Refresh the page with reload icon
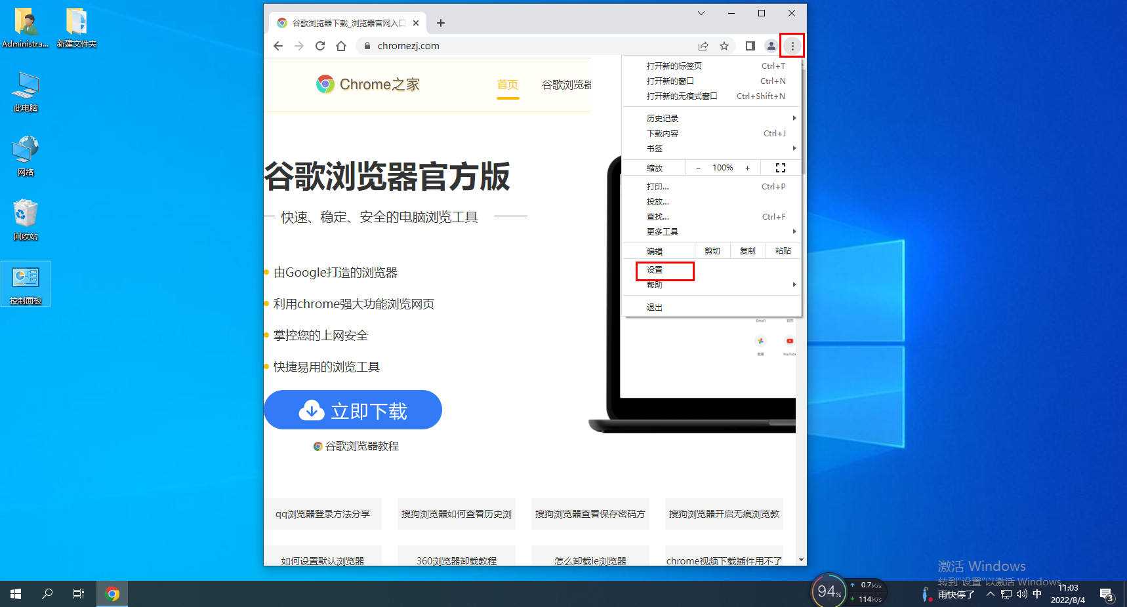Viewport: 1127px width, 607px height. [x=320, y=46]
